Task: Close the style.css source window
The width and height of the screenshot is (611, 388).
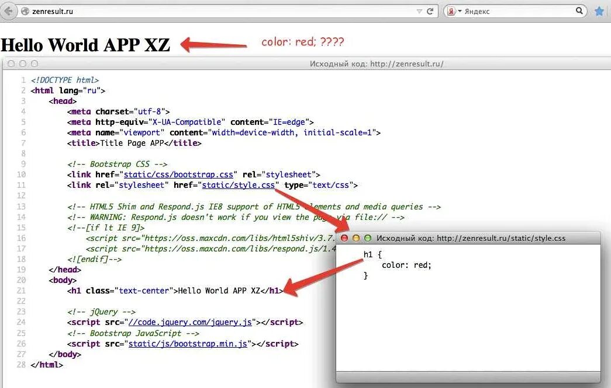Action: tap(344, 238)
